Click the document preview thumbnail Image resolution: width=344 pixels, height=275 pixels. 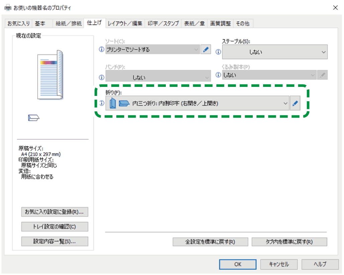pyautogui.click(x=49, y=75)
